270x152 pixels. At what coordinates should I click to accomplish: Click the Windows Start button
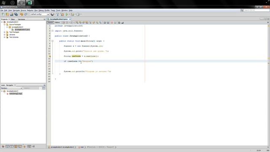tap(3, 3)
